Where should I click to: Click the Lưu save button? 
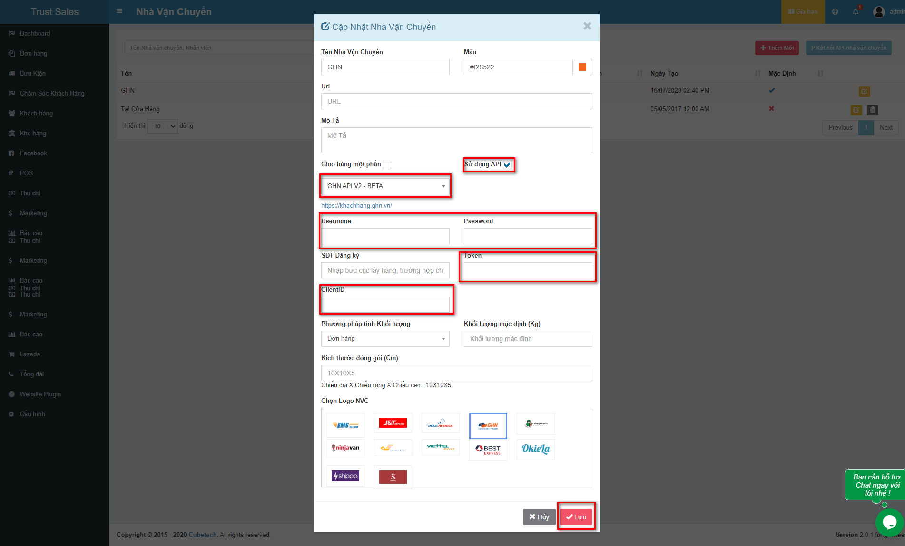(576, 517)
